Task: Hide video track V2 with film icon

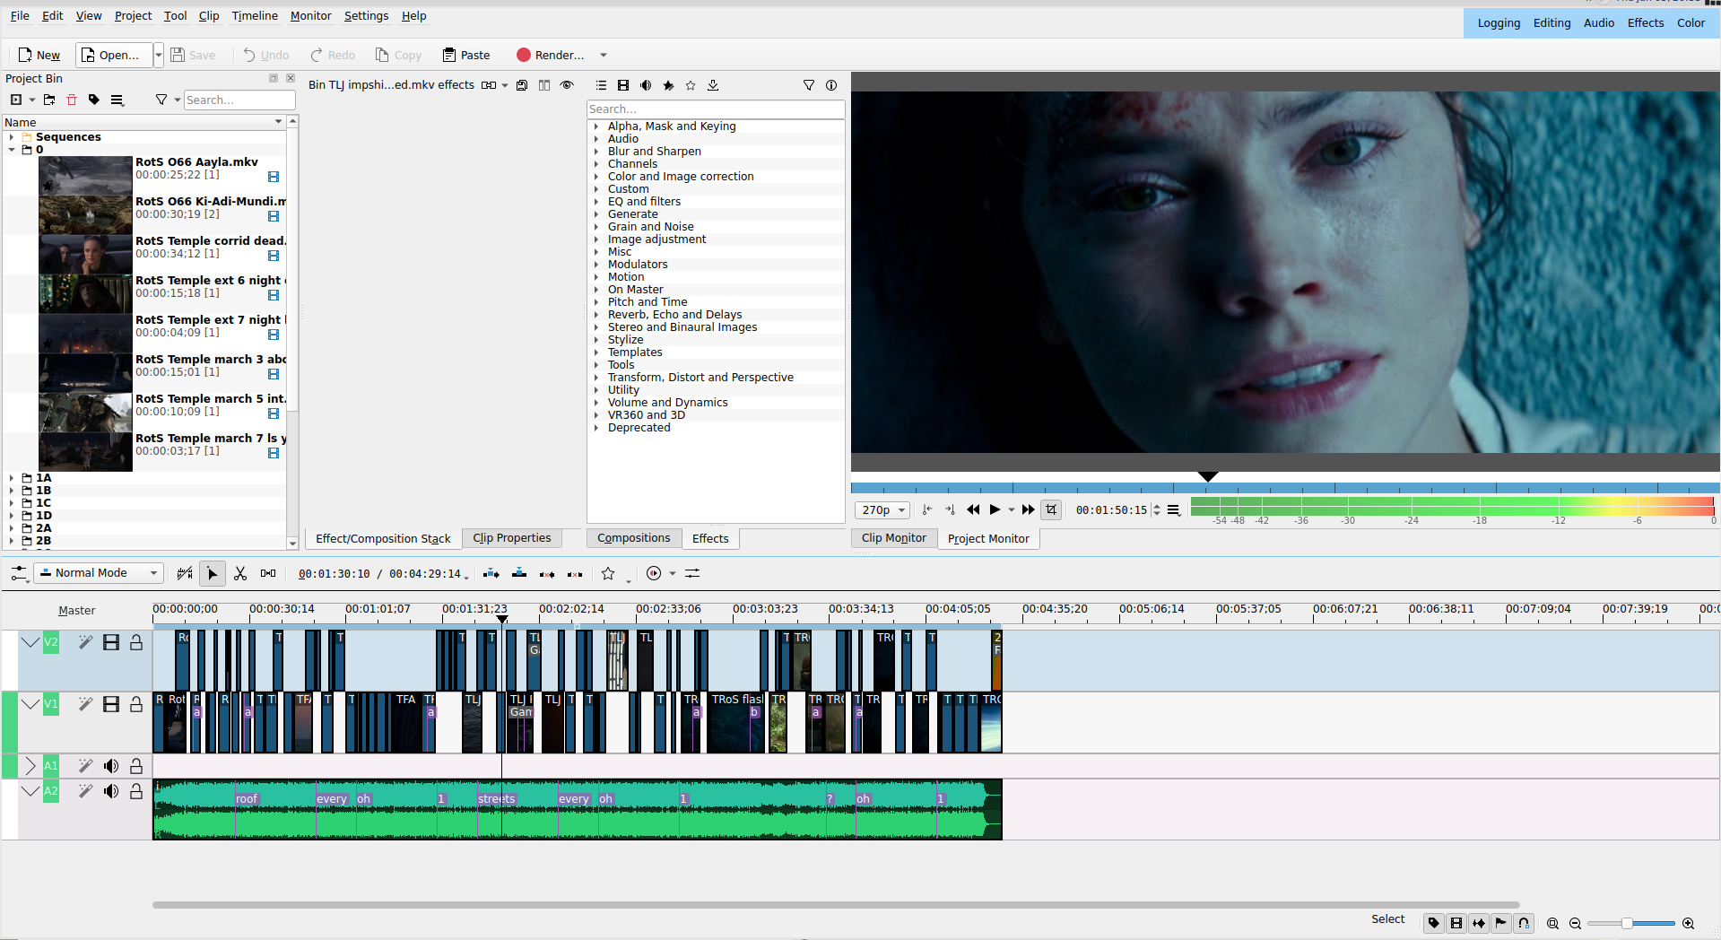Action: [111, 642]
